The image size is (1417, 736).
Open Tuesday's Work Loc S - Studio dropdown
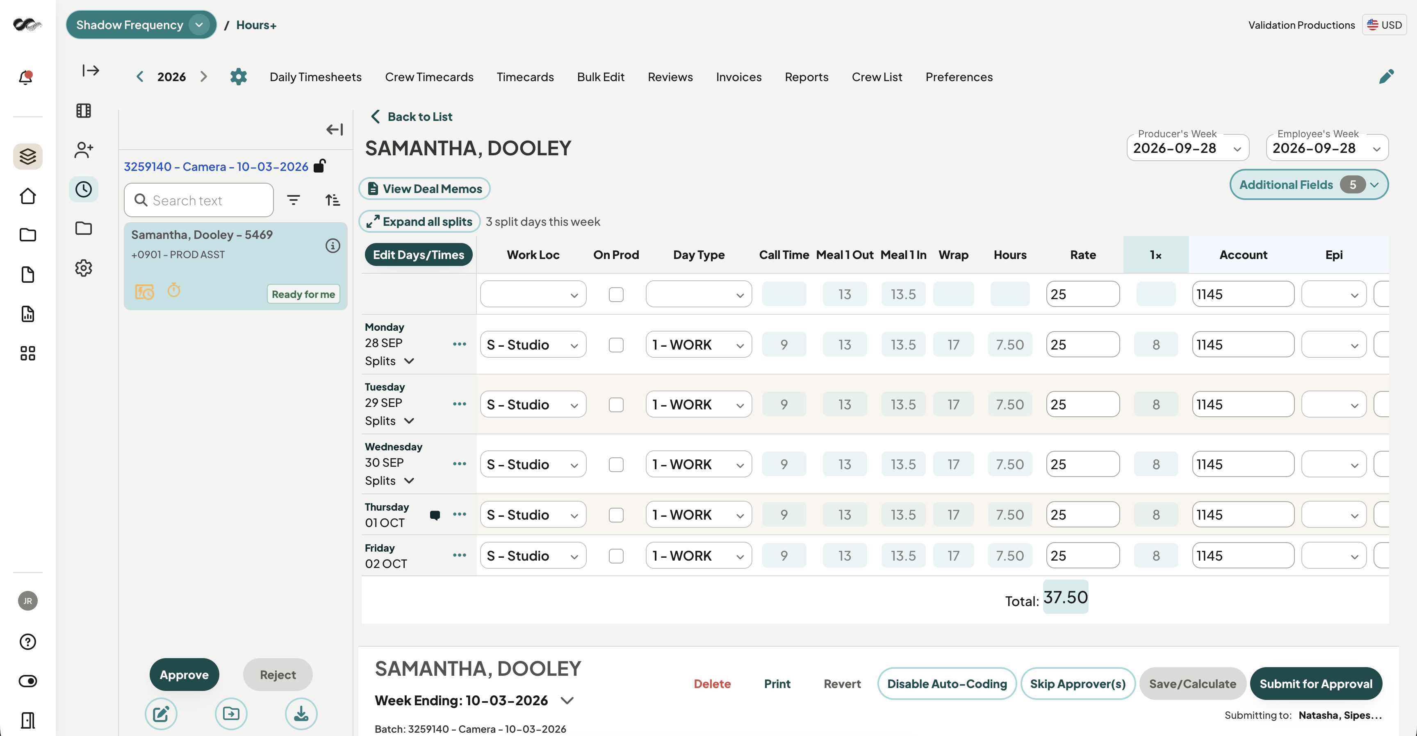coord(533,404)
